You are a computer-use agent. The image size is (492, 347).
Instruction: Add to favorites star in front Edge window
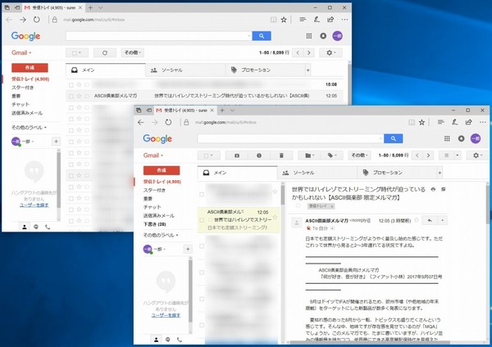[422, 123]
